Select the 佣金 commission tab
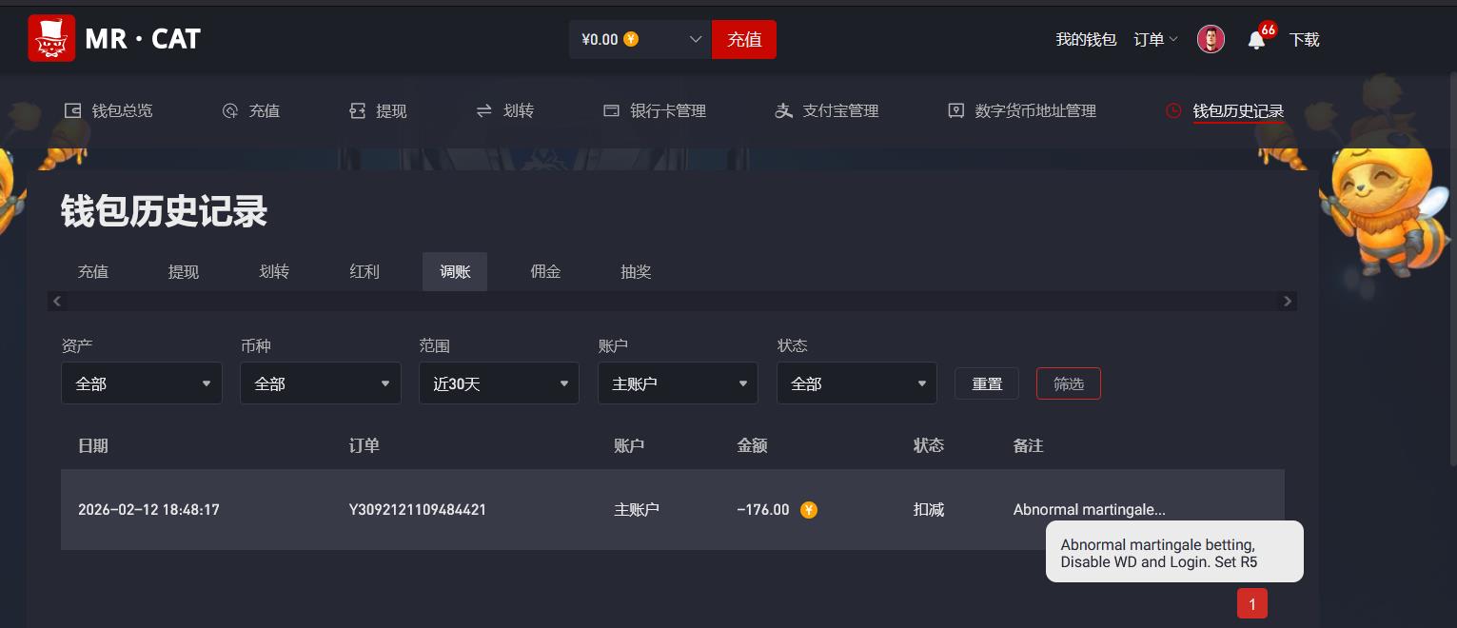1457x628 pixels. [x=545, y=271]
